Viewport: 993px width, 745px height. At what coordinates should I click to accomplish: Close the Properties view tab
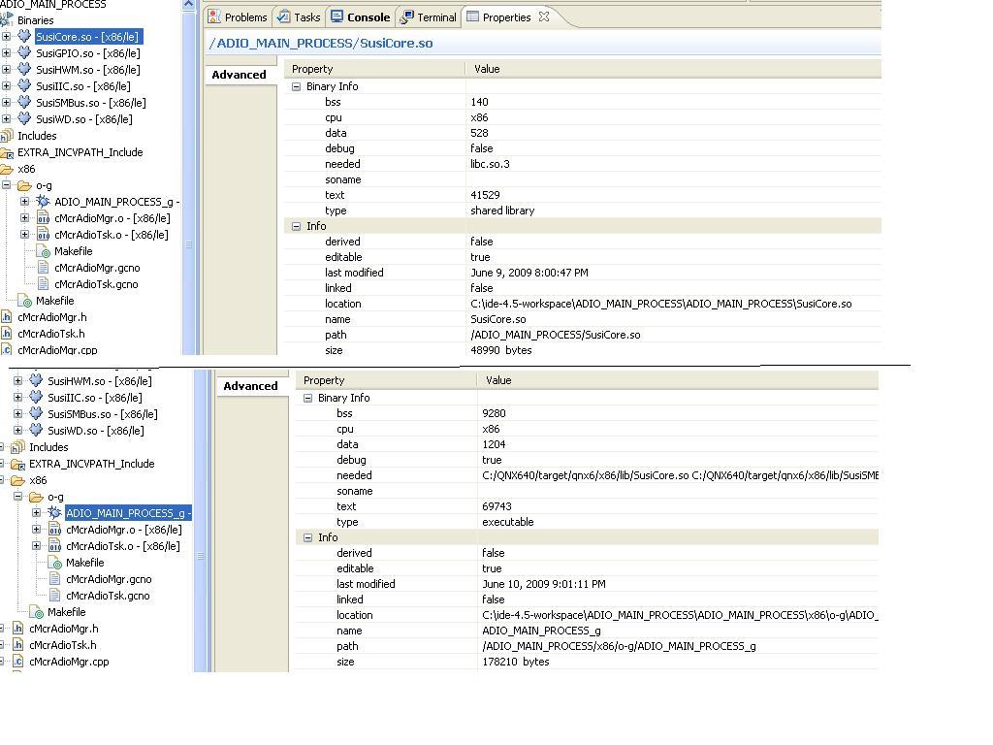[x=544, y=16]
